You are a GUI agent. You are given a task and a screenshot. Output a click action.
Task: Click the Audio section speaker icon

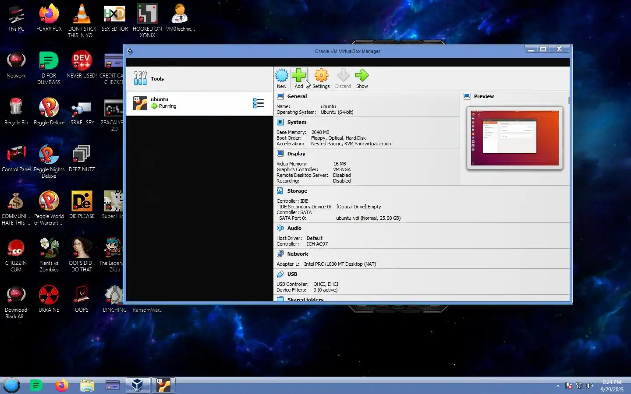[280, 228]
